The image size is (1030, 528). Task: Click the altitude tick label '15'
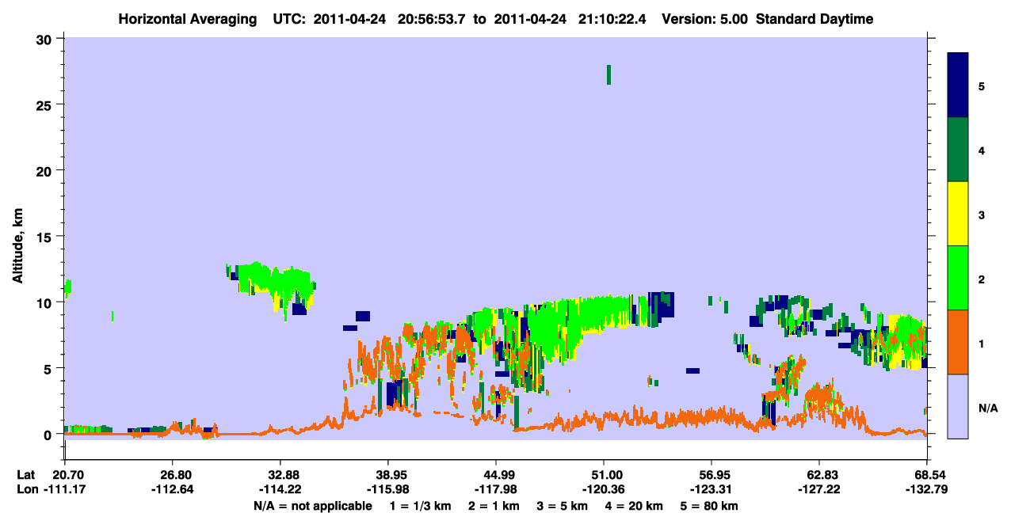coord(46,237)
